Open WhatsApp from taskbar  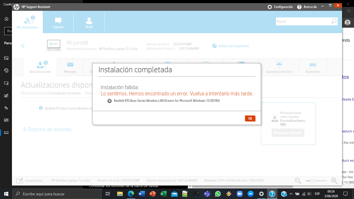tap(218, 194)
